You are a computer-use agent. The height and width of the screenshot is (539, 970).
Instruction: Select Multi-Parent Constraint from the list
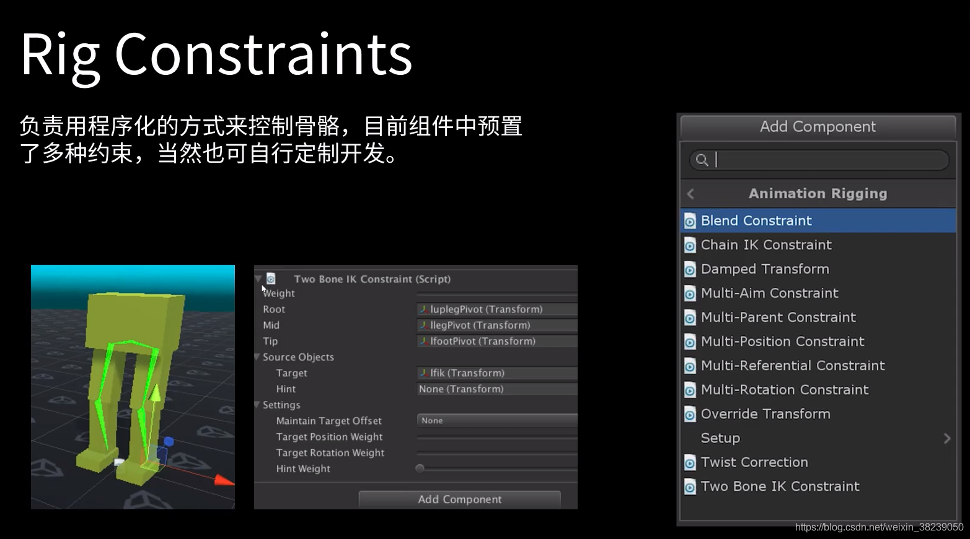tap(778, 317)
